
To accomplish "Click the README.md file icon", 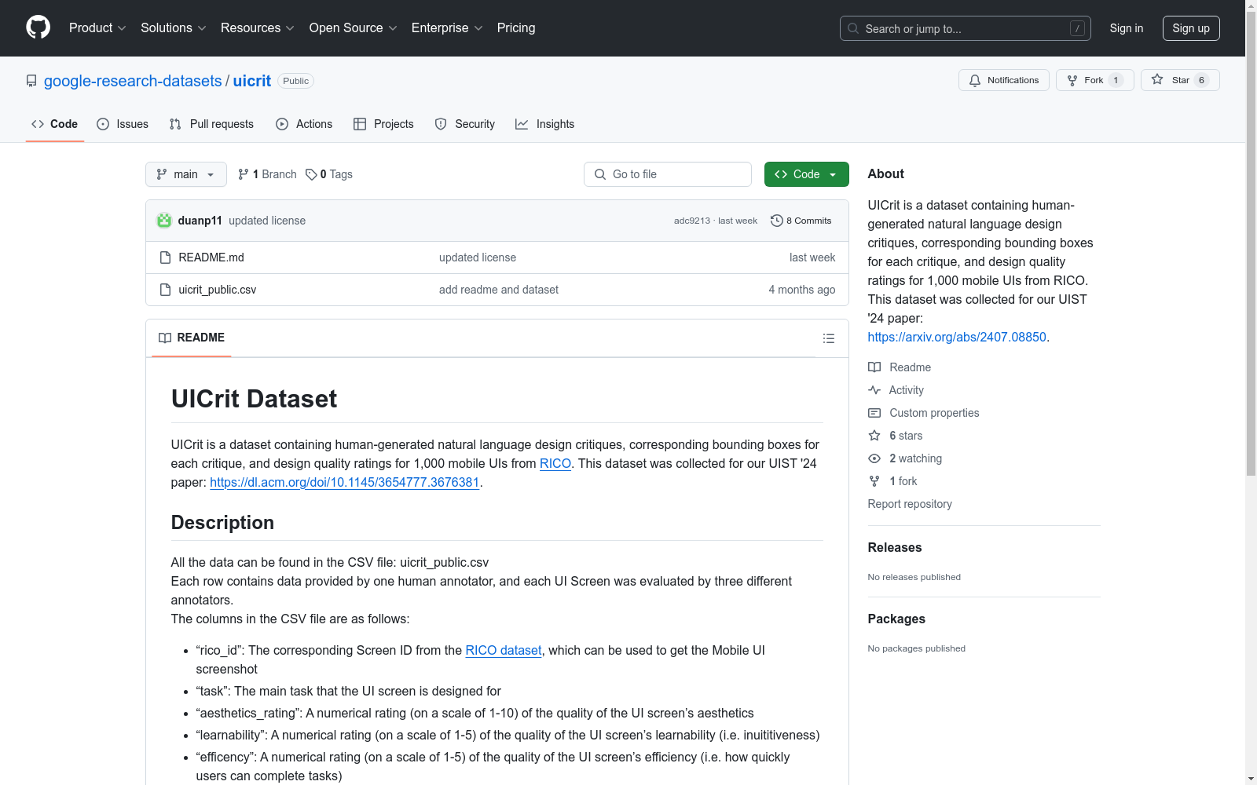I will click(165, 257).
